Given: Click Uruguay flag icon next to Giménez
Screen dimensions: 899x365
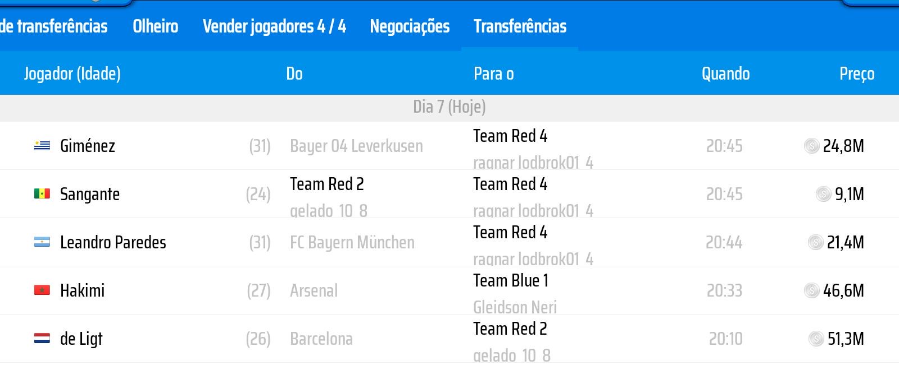Looking at the screenshot, I should pos(42,146).
